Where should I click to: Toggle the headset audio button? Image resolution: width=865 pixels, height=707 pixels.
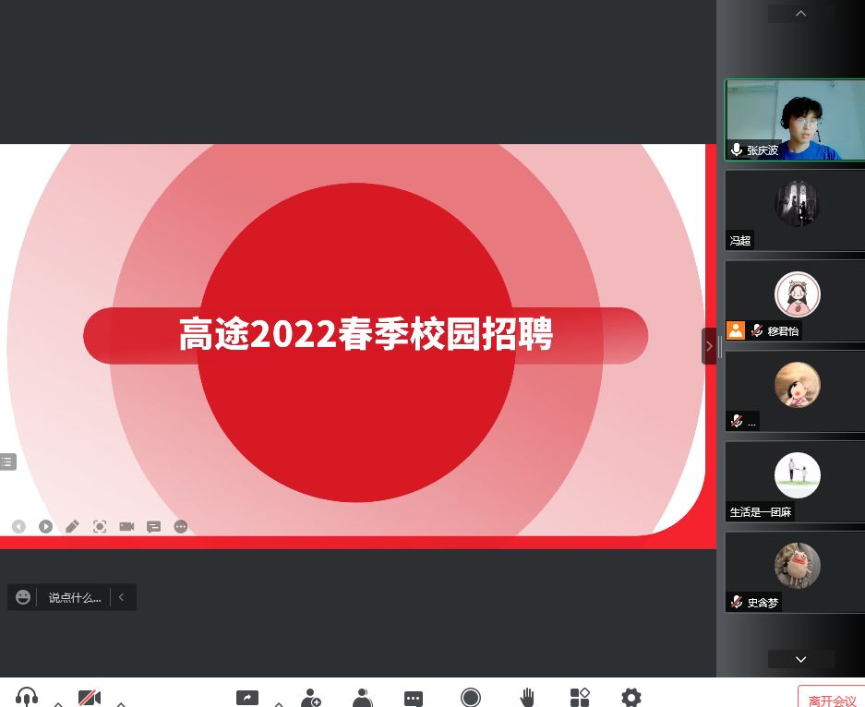point(27,697)
